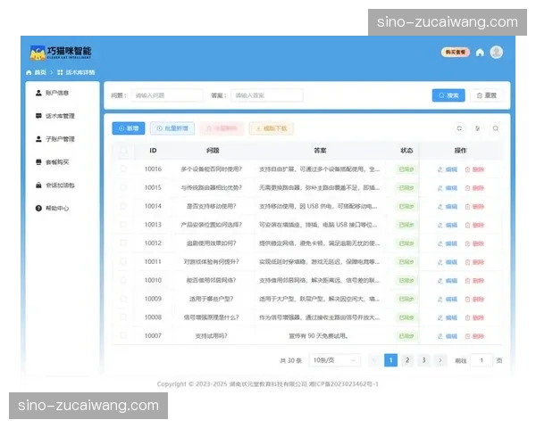This screenshot has height=428, width=536.
Task: Edit row 10013 via 编辑
Action: [x=448, y=225]
